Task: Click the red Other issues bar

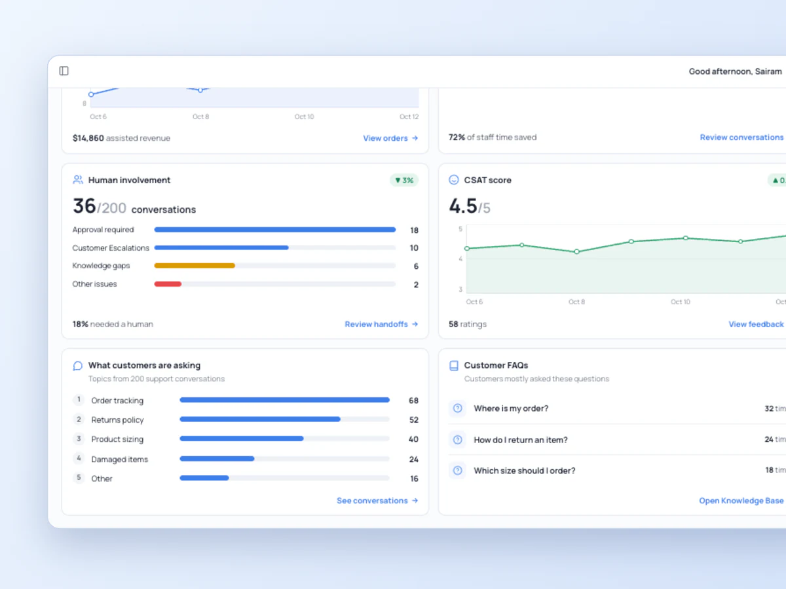Action: pos(168,284)
